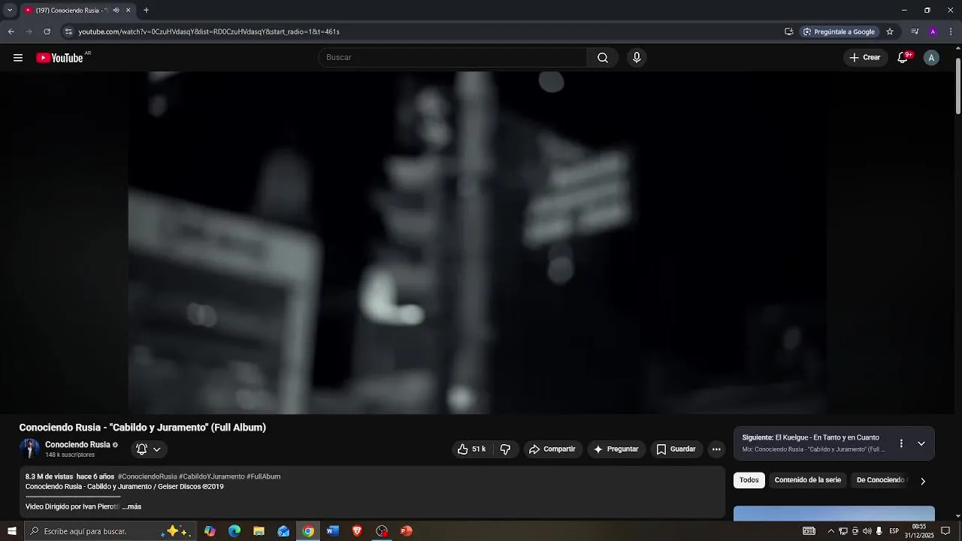
Task: Close the Conociendo Rusia tab
Action: [128, 11]
